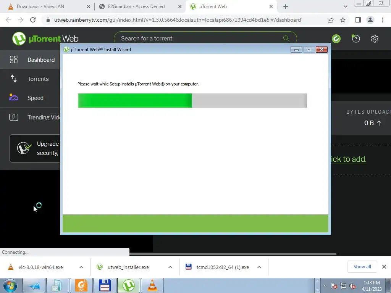Image resolution: width=391 pixels, height=293 pixels.
Task: Show hidden system tray icons
Action: [x=325, y=286]
